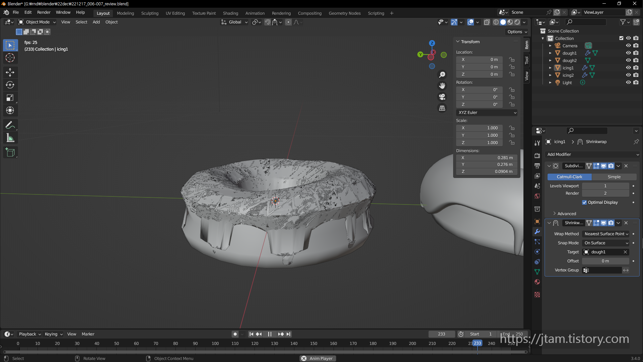
Task: Hide dough2 object in outliner
Action: [628, 60]
